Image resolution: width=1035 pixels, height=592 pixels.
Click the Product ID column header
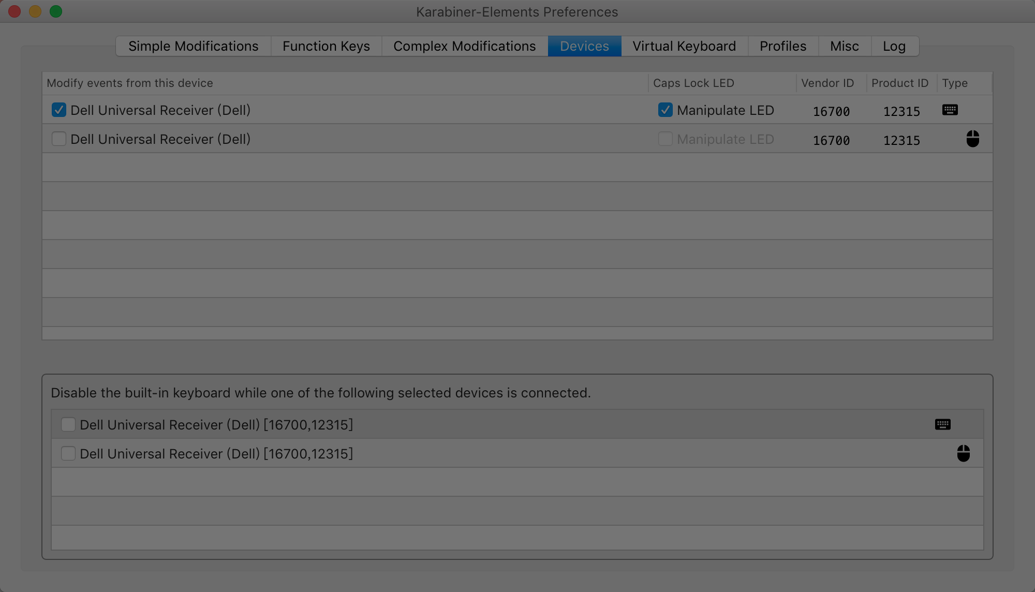(899, 83)
